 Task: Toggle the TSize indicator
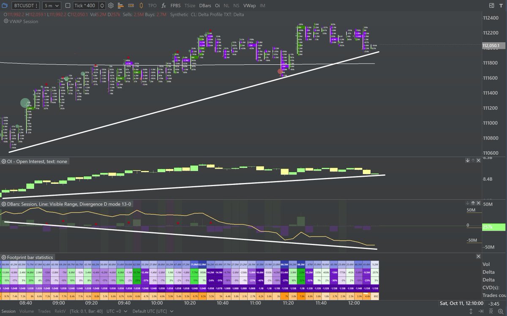coord(190,6)
